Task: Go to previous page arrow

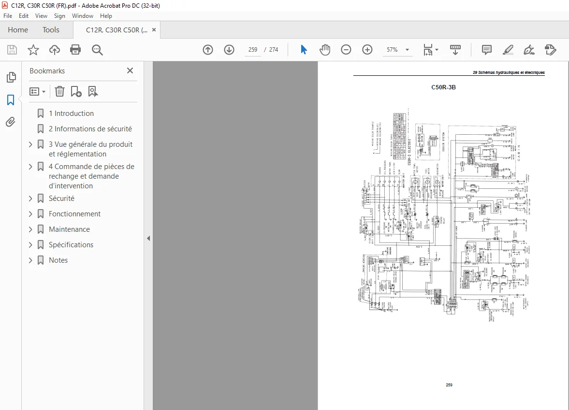Action: click(208, 50)
